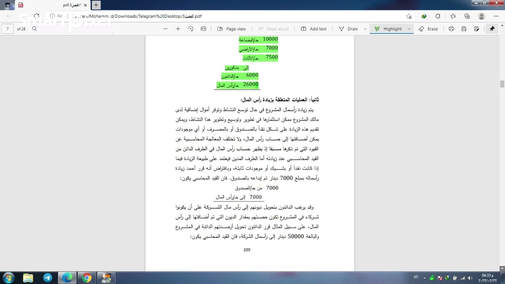Click the green browser extension icon
The height and width of the screenshot is (284, 505).
point(424,16)
